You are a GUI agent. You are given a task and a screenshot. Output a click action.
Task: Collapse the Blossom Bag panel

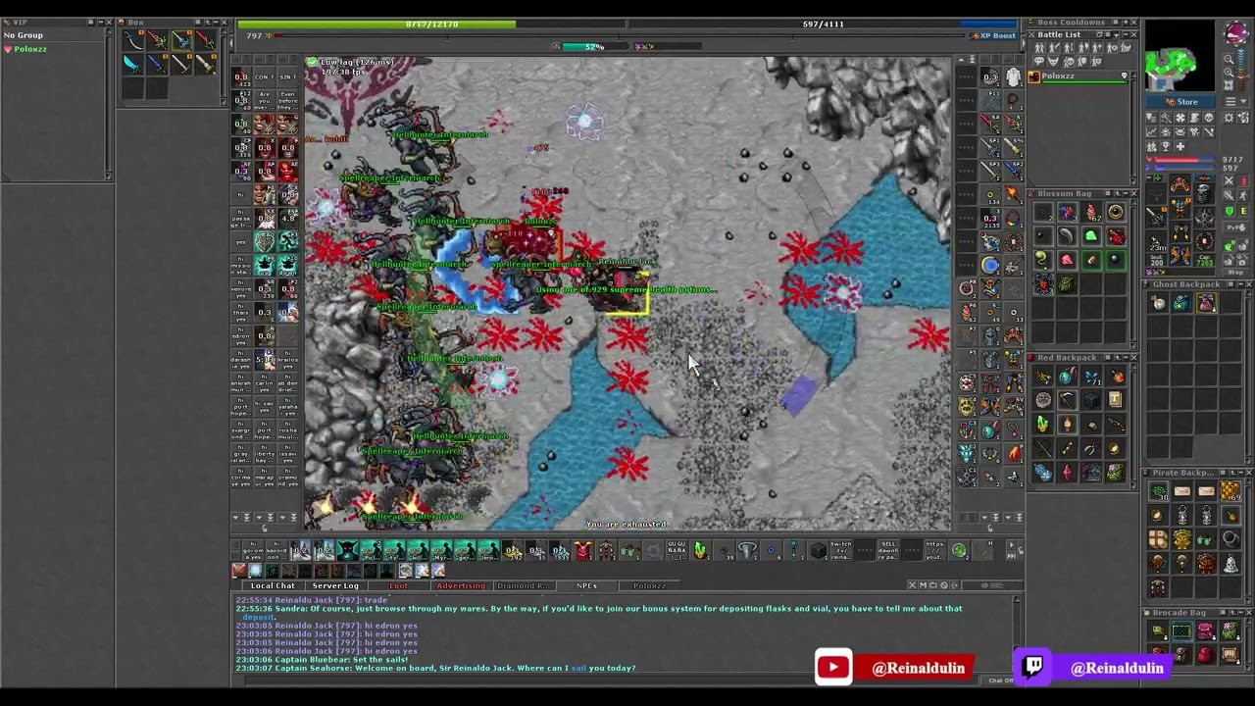coord(1124,193)
